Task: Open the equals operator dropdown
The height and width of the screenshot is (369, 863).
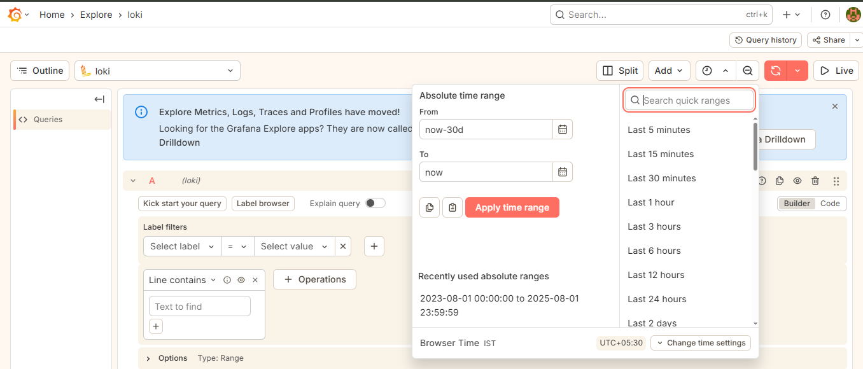Action: point(237,246)
